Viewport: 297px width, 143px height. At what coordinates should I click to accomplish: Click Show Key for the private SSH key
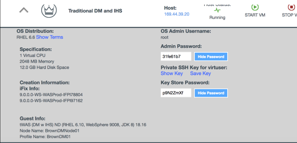pos(172,73)
